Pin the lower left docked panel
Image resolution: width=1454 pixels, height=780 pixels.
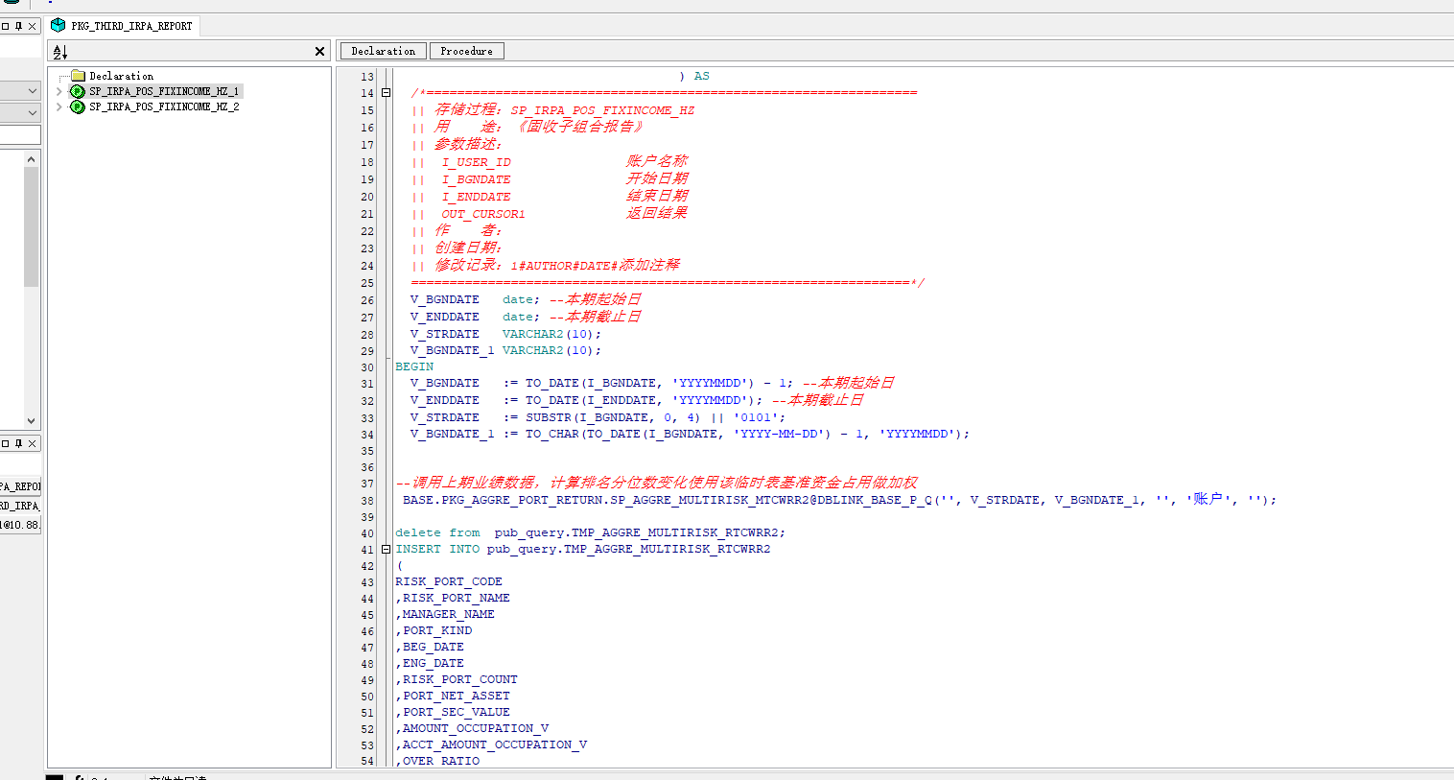click(x=18, y=443)
